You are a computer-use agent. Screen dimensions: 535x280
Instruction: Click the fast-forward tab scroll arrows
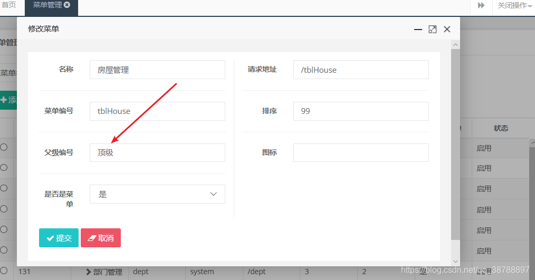(x=481, y=5)
